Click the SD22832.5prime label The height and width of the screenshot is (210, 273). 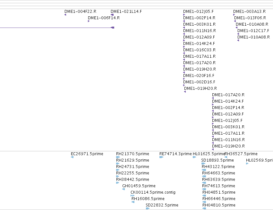(x=162, y=205)
